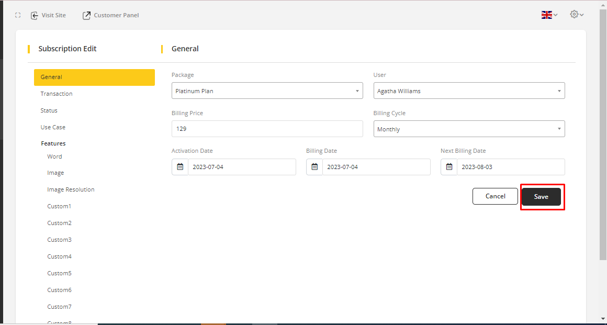Open the Use Case section
The width and height of the screenshot is (607, 325).
[53, 127]
